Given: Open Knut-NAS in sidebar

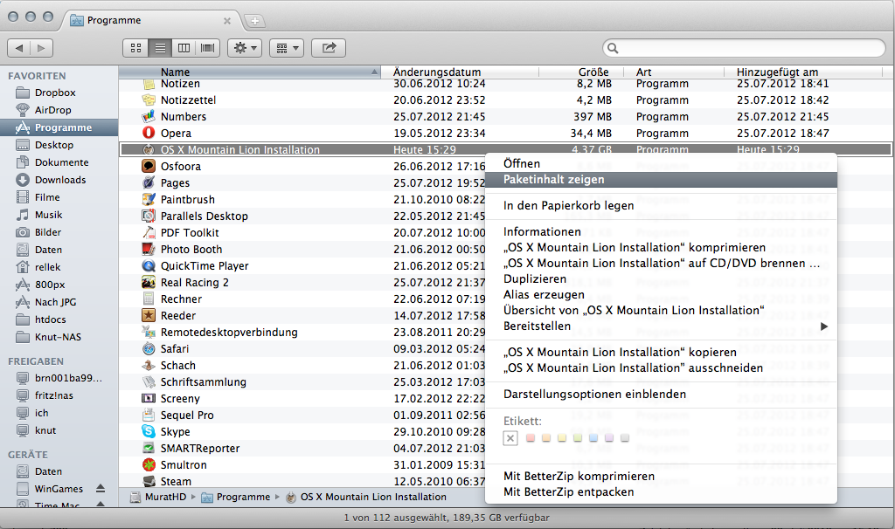Looking at the screenshot, I should tap(57, 337).
